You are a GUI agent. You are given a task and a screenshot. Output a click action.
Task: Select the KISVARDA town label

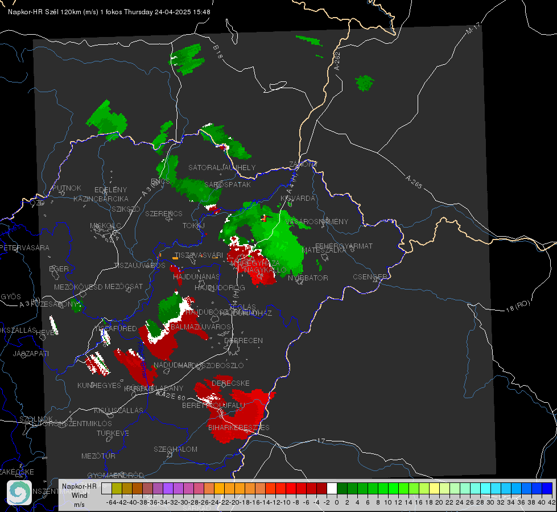(x=298, y=199)
